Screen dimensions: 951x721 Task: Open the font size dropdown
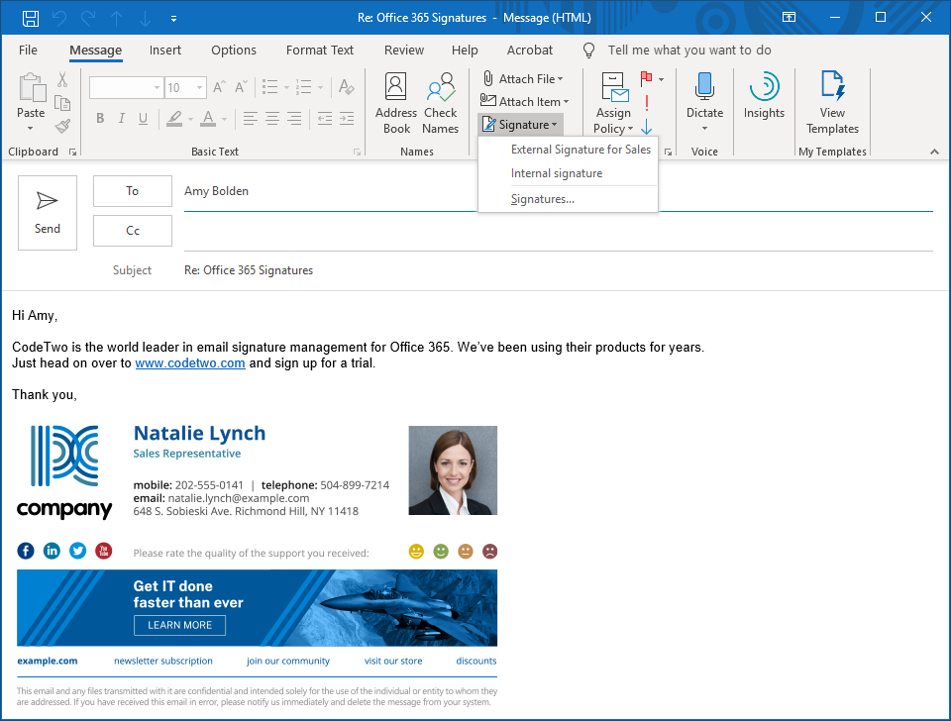201,88
